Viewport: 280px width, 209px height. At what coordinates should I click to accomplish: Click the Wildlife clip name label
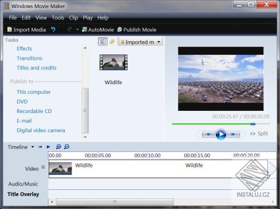tap(113, 82)
